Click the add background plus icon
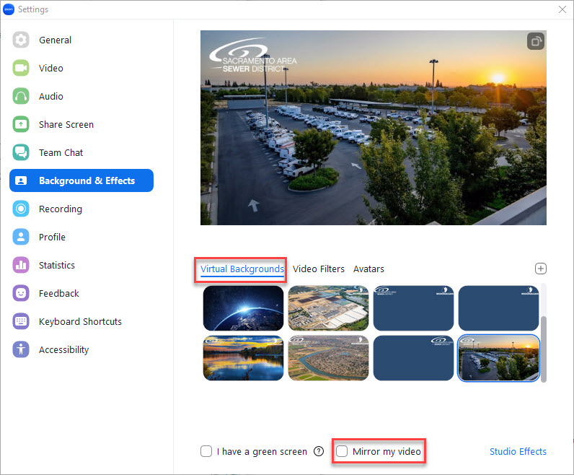The height and width of the screenshot is (475, 574). click(541, 269)
